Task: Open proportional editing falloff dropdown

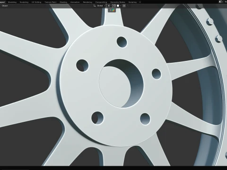Action: tap(129, 6)
